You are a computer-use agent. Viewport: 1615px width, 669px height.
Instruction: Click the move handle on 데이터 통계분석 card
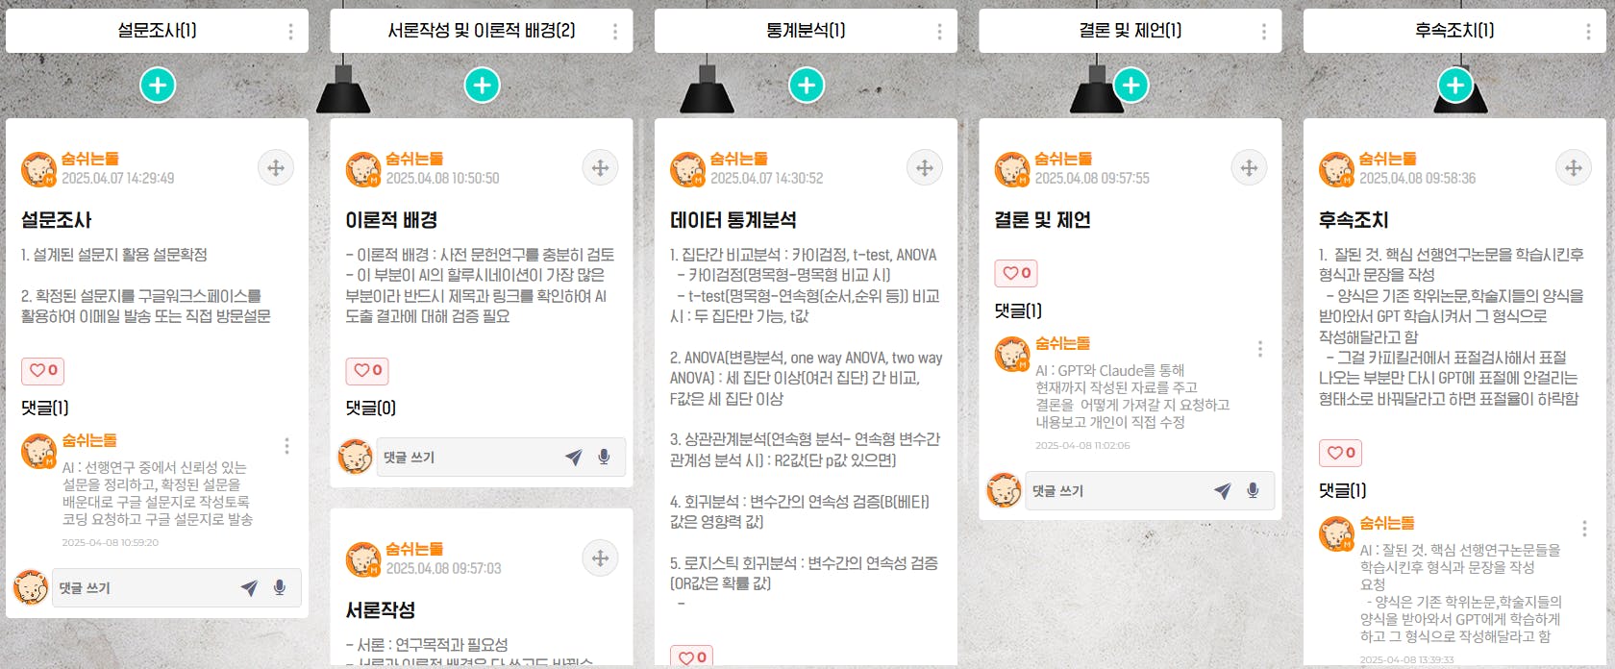(925, 168)
